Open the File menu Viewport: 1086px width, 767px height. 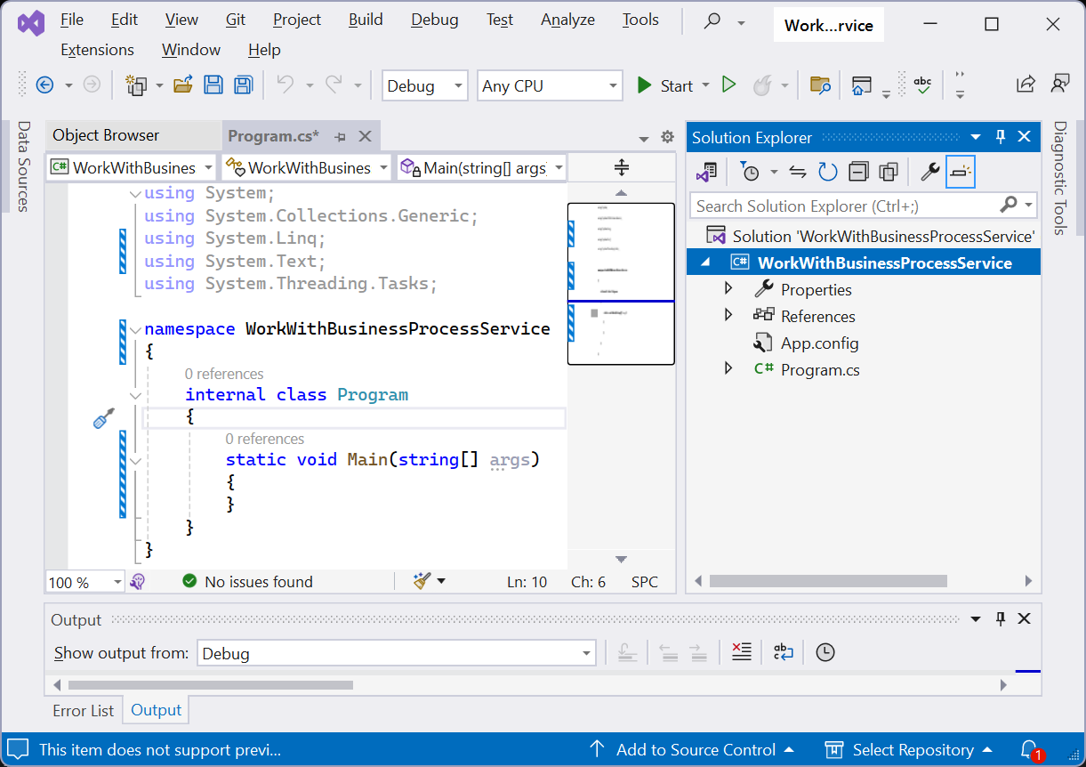(71, 20)
